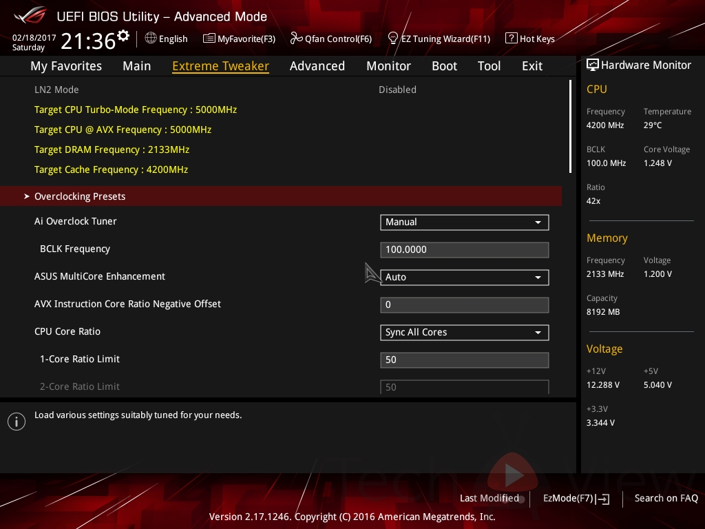Click +3.3V reading 3.344 V
This screenshot has width=705, height=529.
600,422
